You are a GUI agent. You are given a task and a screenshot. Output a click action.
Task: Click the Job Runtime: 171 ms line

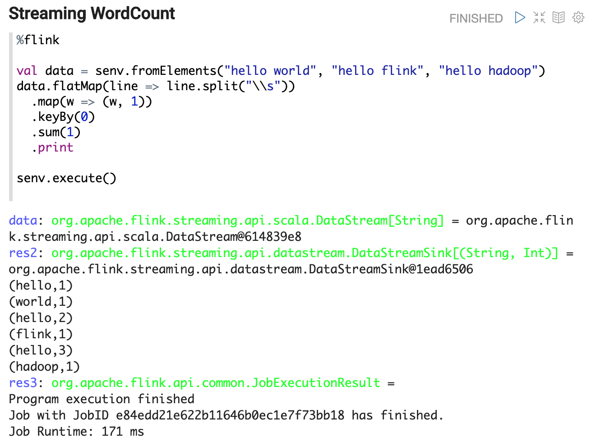[x=76, y=432]
